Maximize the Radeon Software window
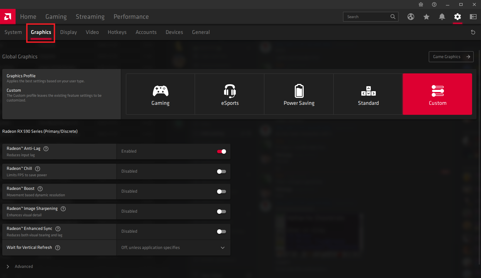This screenshot has width=481, height=278. [x=461, y=4]
